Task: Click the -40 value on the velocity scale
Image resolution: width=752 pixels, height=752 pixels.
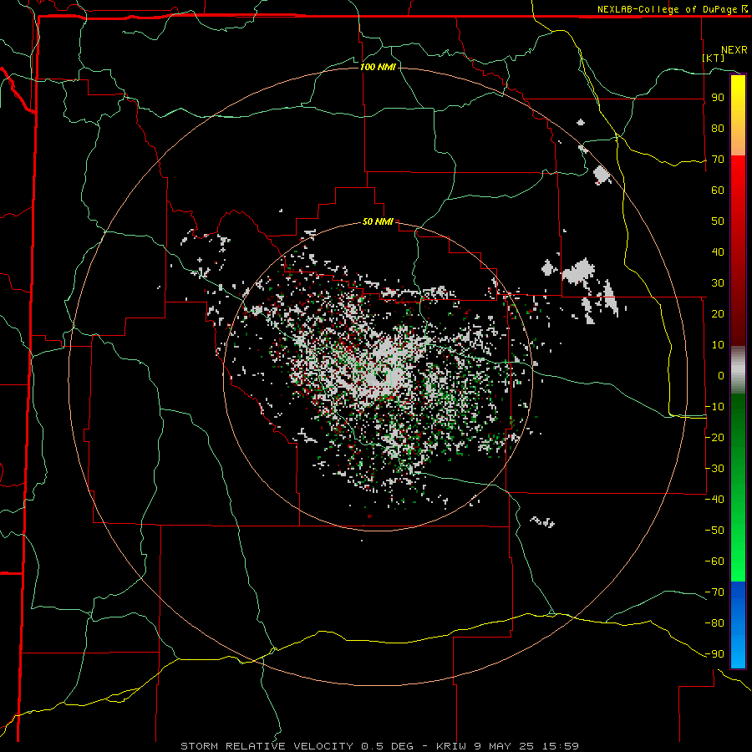Action: click(x=714, y=500)
